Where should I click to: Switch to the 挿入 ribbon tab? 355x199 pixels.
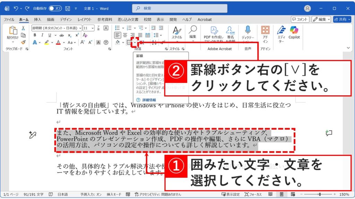[37, 20]
